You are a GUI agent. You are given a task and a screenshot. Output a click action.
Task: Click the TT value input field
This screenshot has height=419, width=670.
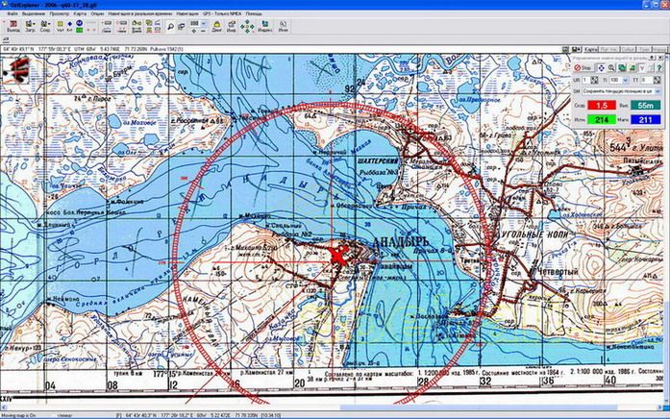[646, 80]
